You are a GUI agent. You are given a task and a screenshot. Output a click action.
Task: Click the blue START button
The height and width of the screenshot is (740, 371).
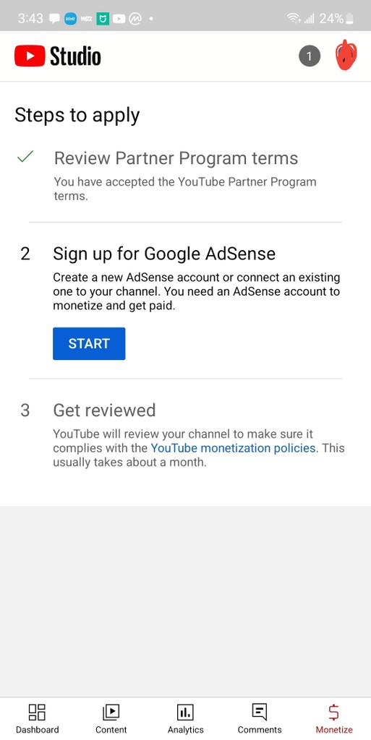pyautogui.click(x=89, y=343)
